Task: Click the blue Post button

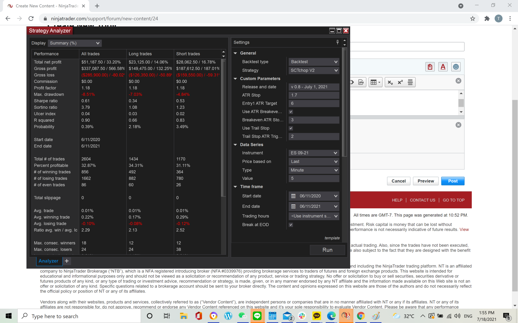Action: point(452,181)
